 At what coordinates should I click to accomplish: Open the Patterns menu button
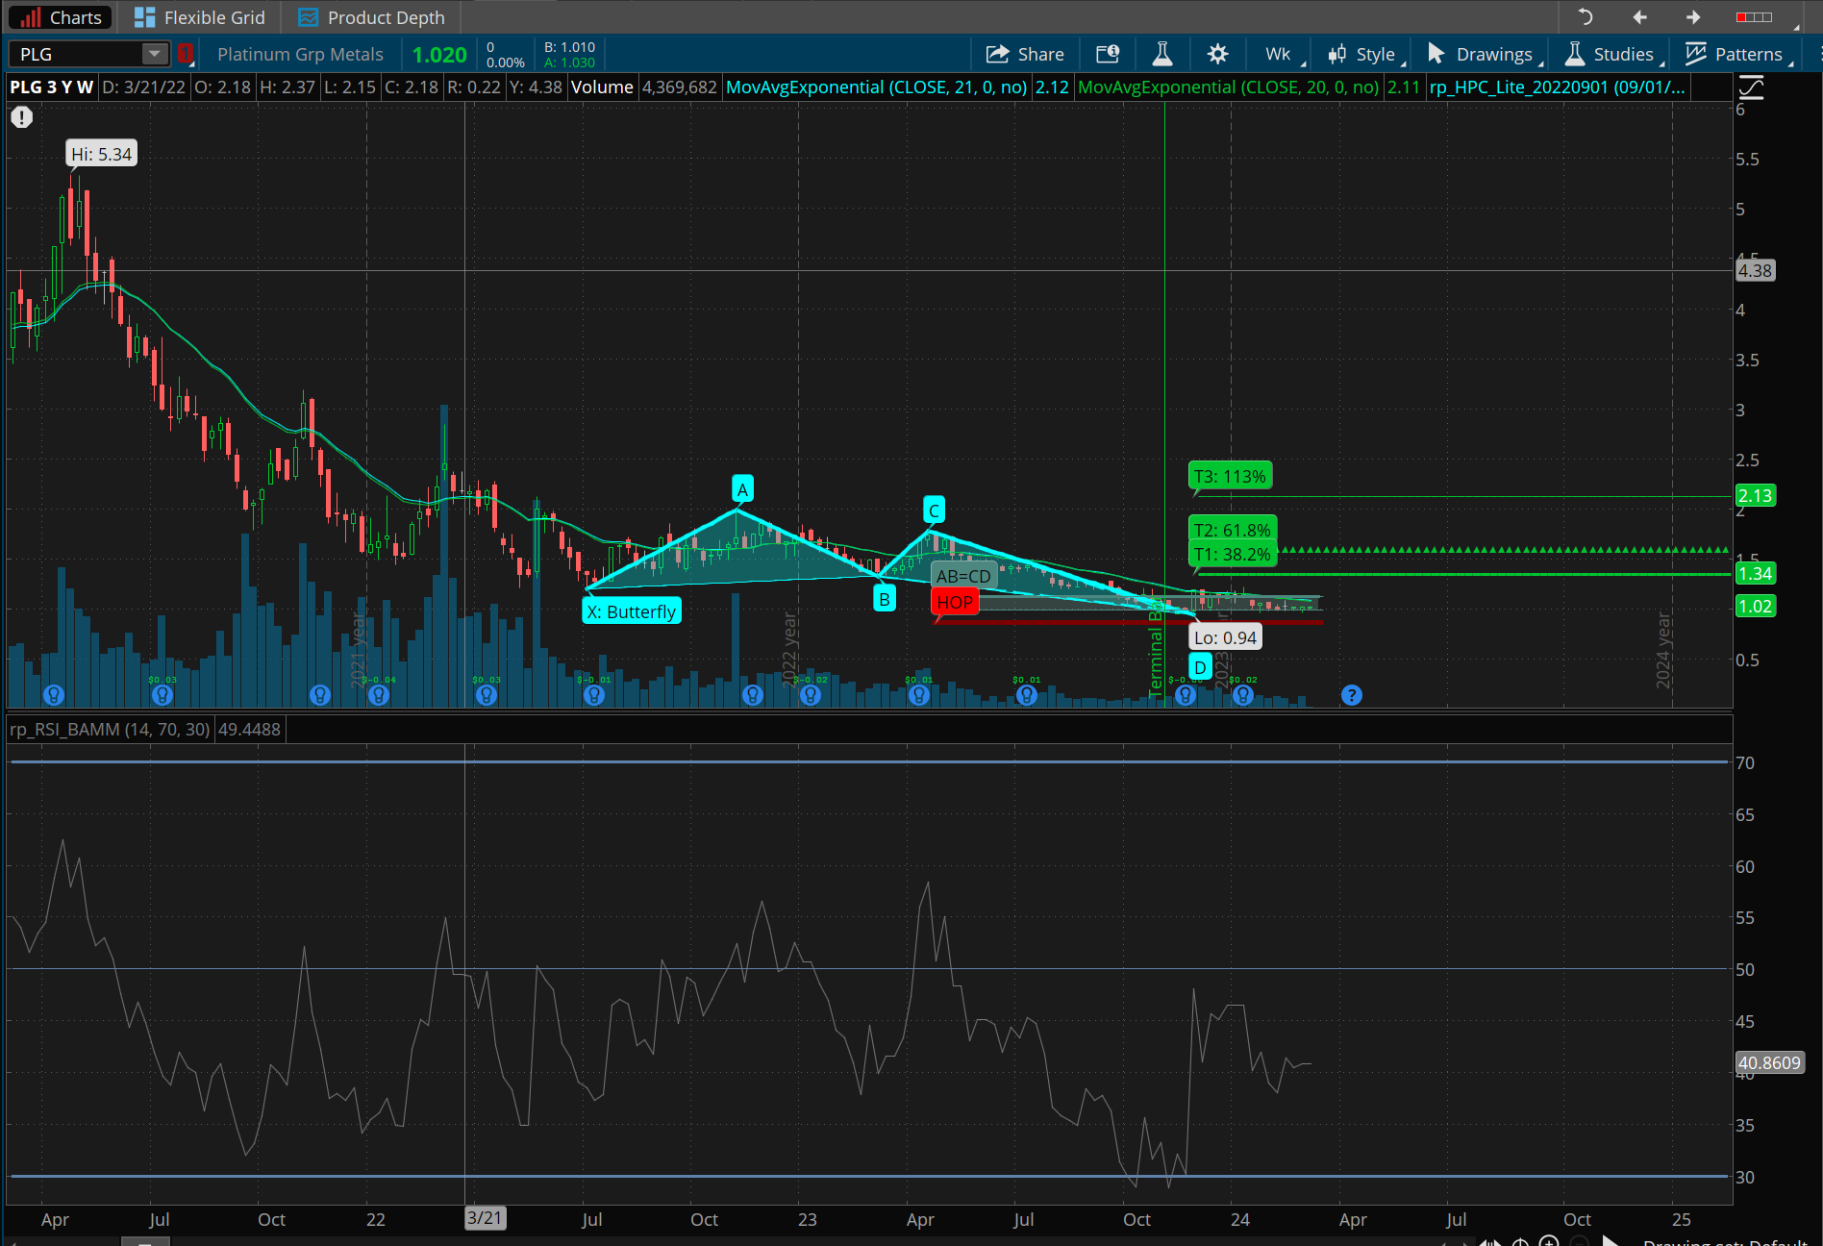1736,54
